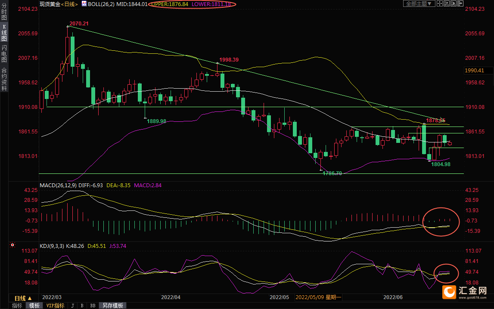Click the 现货黄金 instrument title
The image size is (494, 309).
[50, 4]
